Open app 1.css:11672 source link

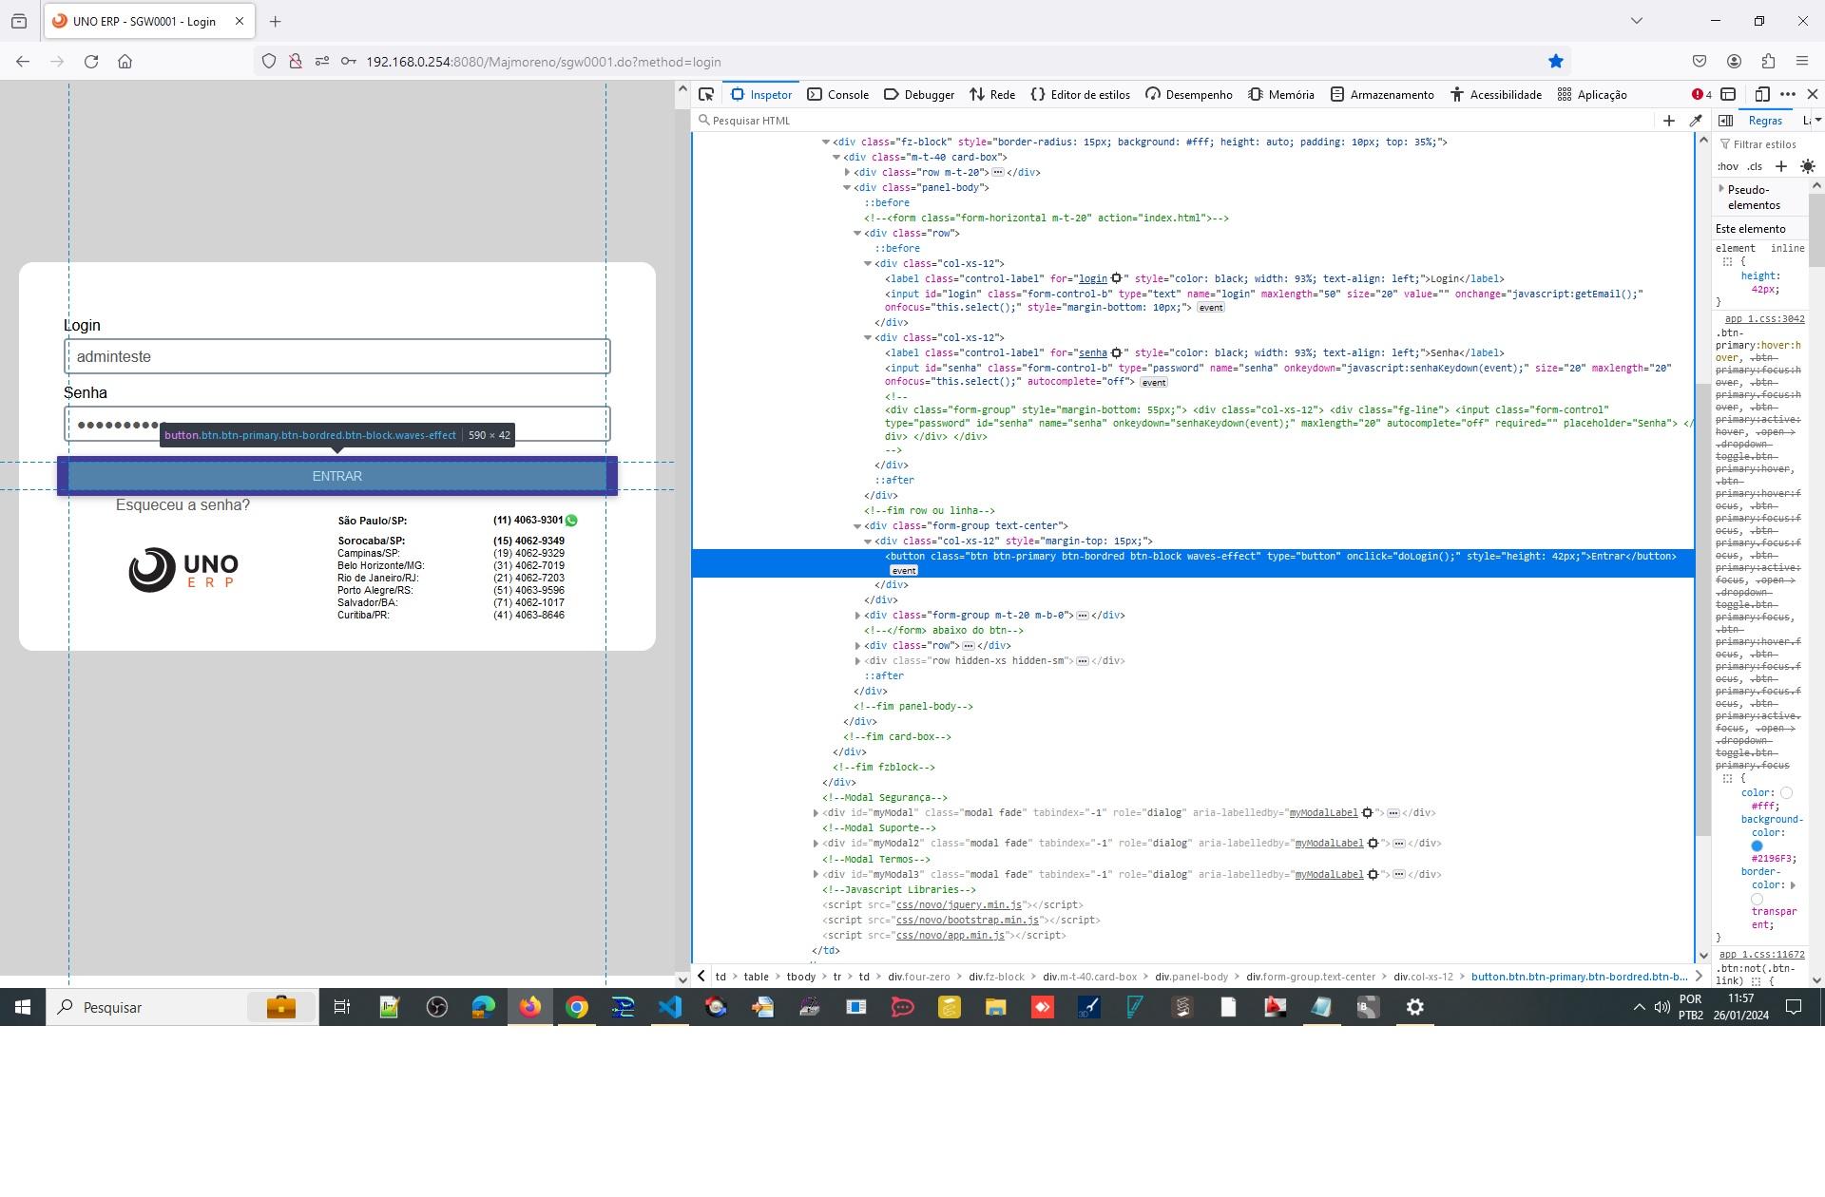point(1761,955)
